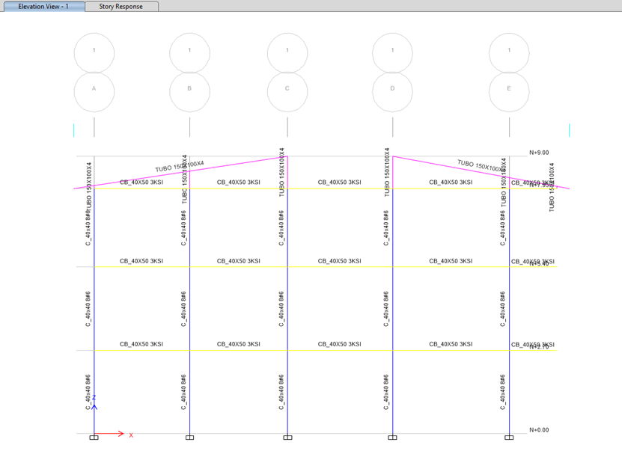
Task: Click grid bubble labeled E
Action: (x=509, y=92)
